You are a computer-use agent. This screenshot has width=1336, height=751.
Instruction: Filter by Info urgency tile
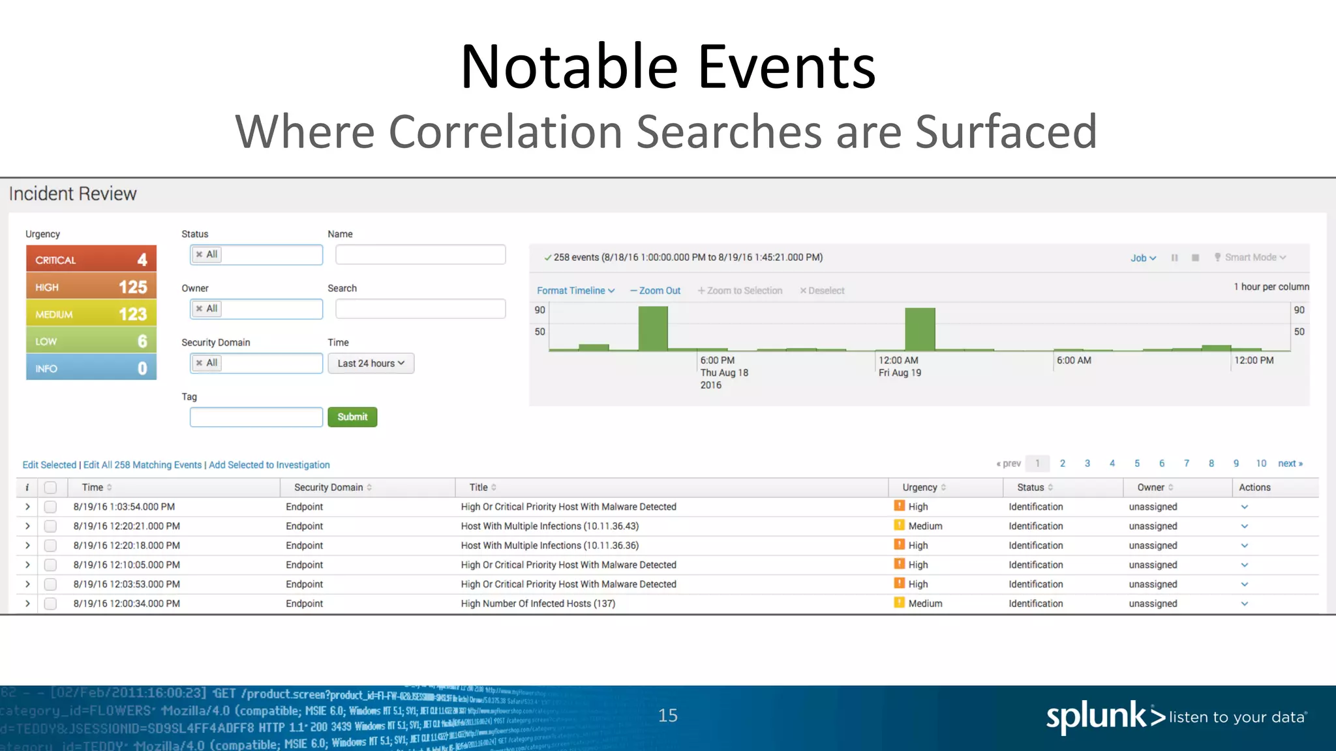pyautogui.click(x=91, y=368)
